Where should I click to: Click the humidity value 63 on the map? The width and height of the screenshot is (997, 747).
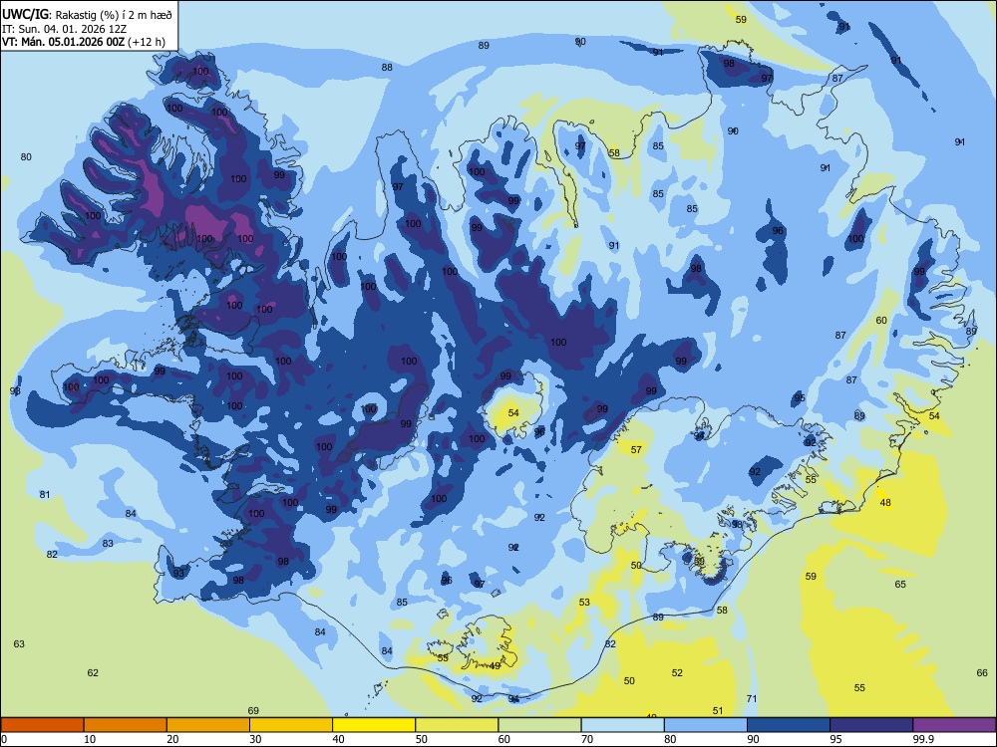coord(19,644)
